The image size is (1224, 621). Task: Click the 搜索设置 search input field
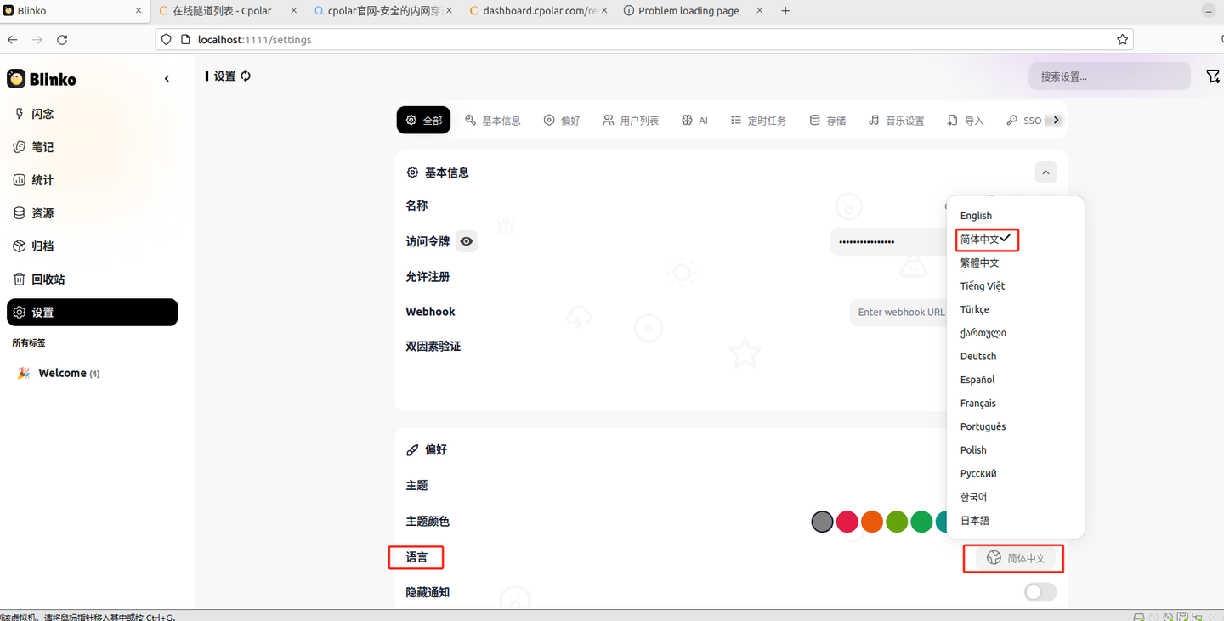1109,76
